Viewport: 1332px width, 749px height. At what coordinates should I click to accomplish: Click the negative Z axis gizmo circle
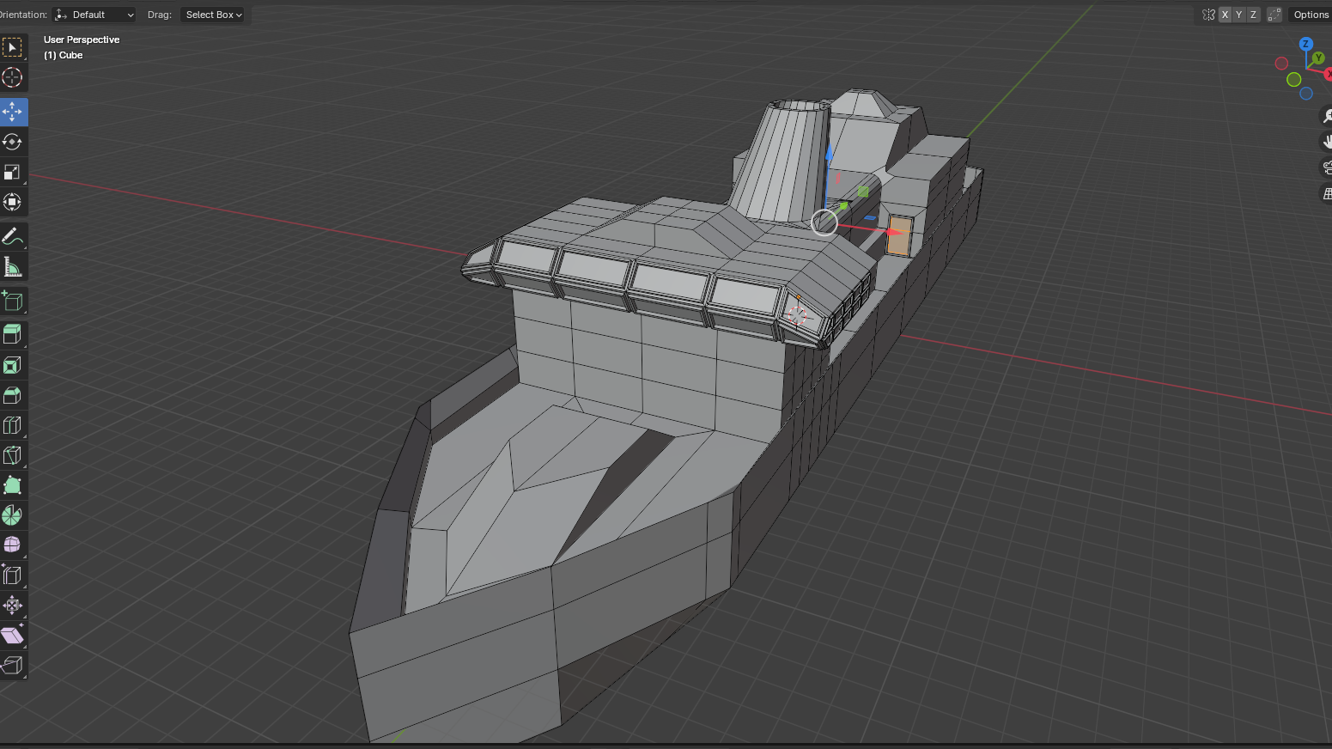pyautogui.click(x=1306, y=94)
